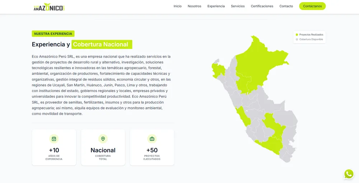Click the NUESTRA EXPERIENCIA badge
Screen dimensions: 359x183
(x=53, y=34)
